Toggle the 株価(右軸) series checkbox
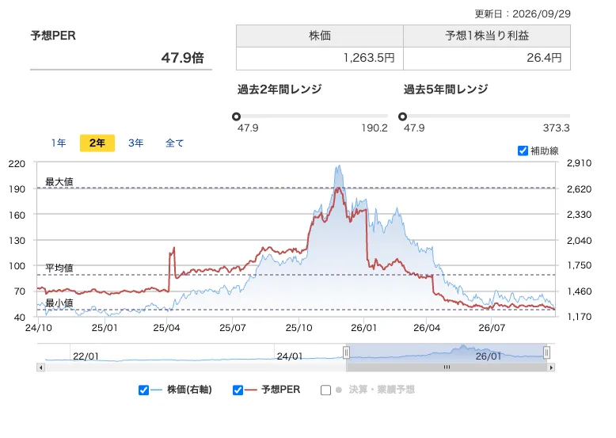 pos(144,390)
